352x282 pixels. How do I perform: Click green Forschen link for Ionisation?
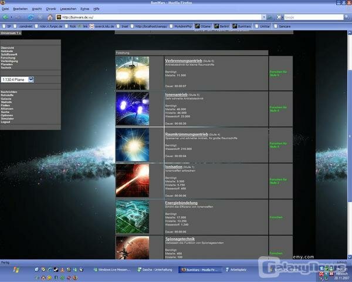(x=278, y=182)
